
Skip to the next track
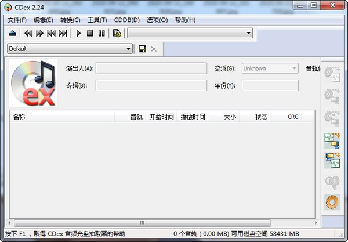63,34
